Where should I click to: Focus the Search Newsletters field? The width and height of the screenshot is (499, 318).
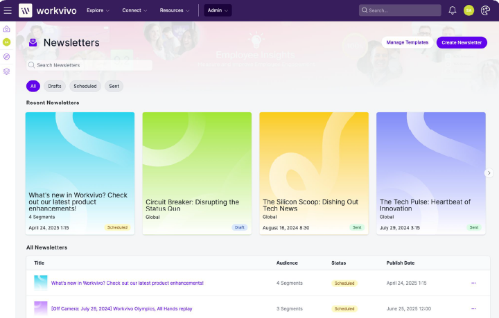[x=90, y=65]
